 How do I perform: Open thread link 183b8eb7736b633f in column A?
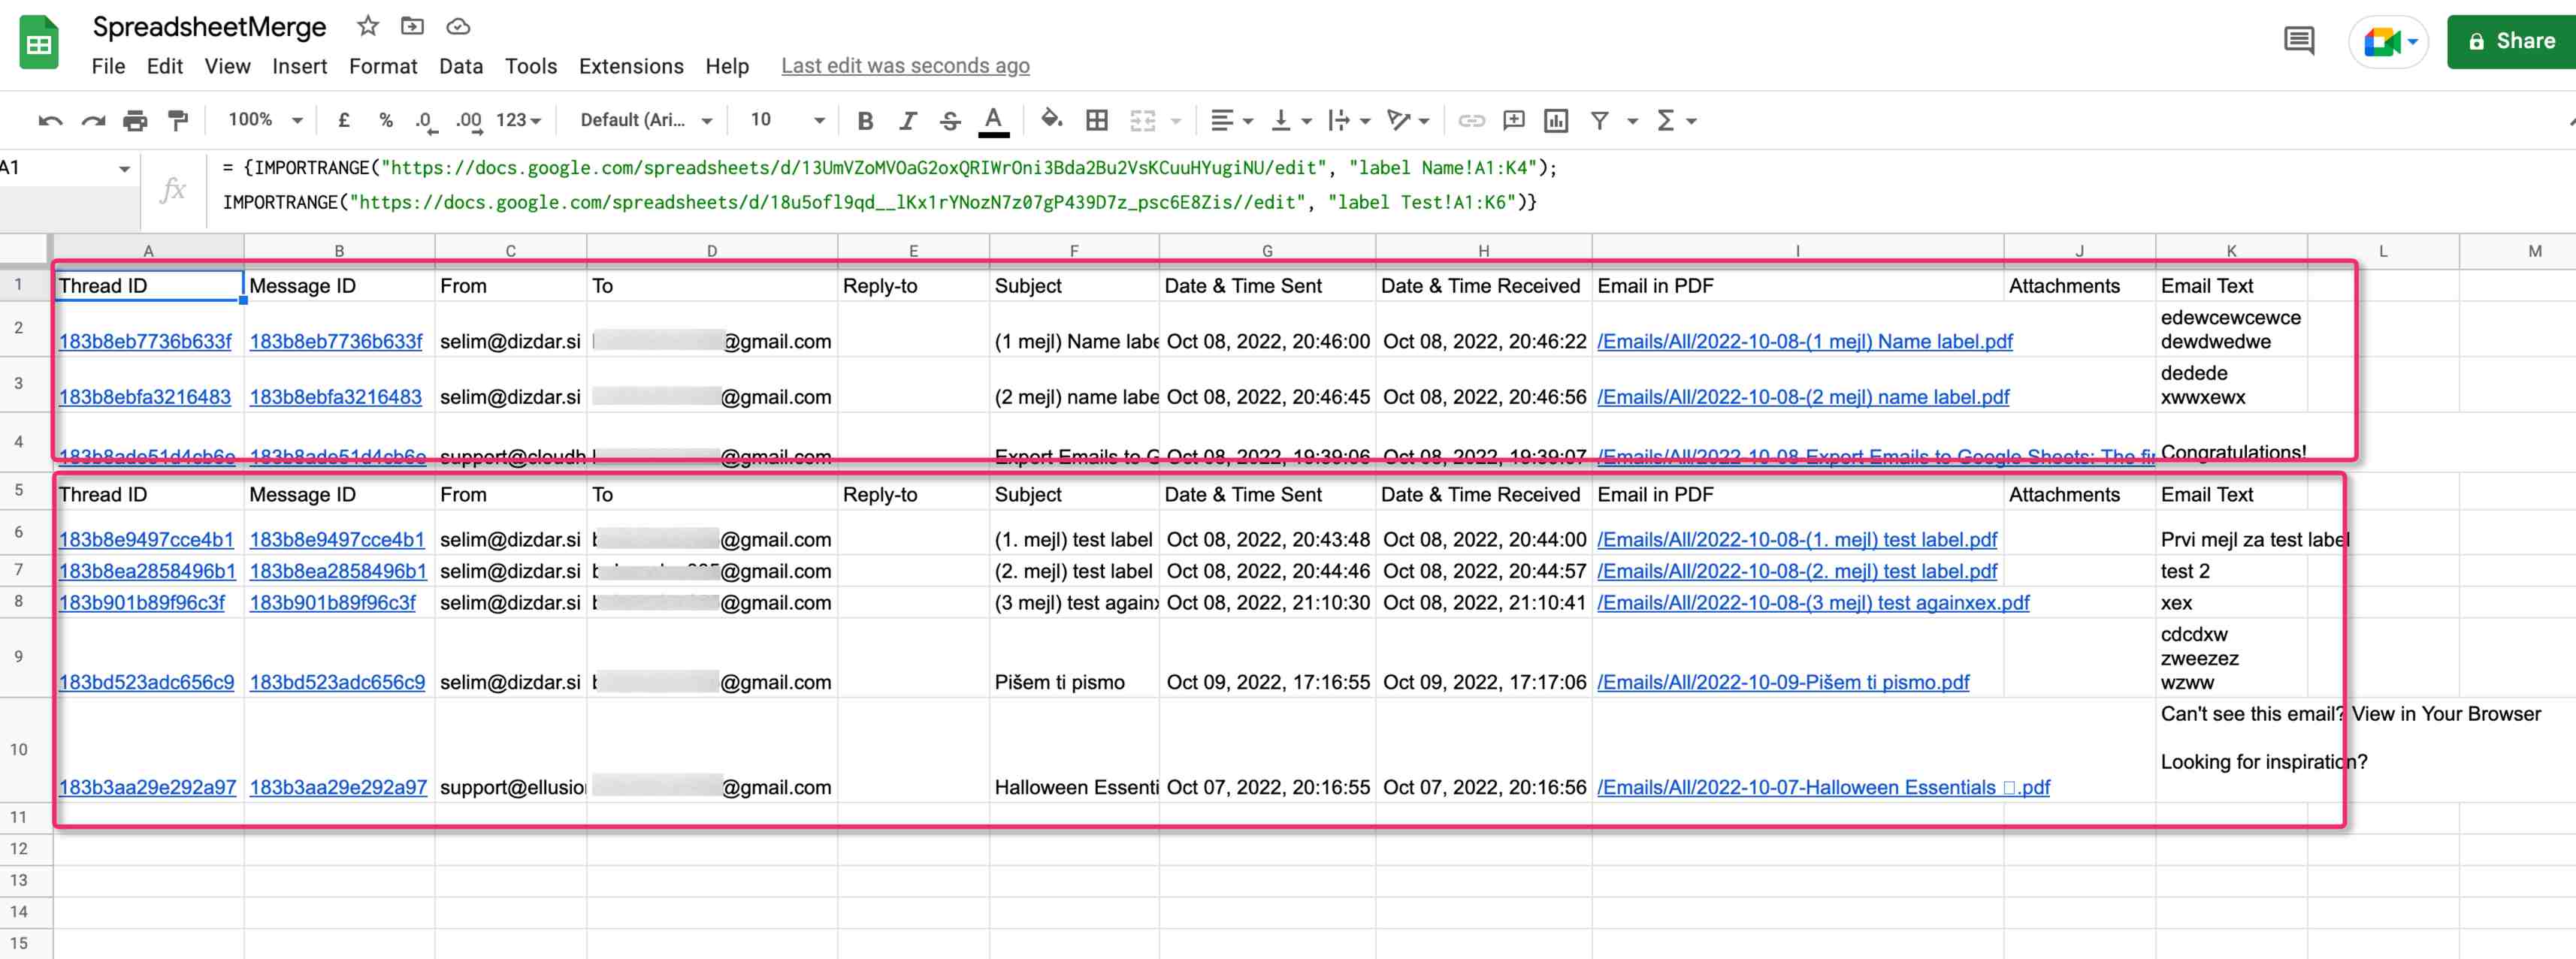click(145, 342)
